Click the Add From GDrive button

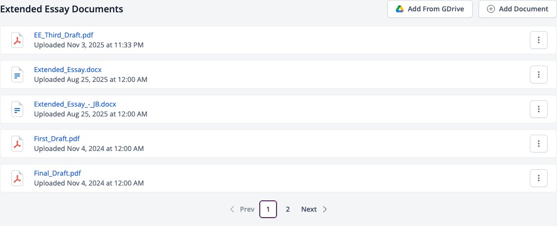point(430,9)
